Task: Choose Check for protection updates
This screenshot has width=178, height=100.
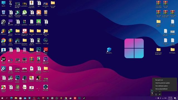Action: pos(162,83)
